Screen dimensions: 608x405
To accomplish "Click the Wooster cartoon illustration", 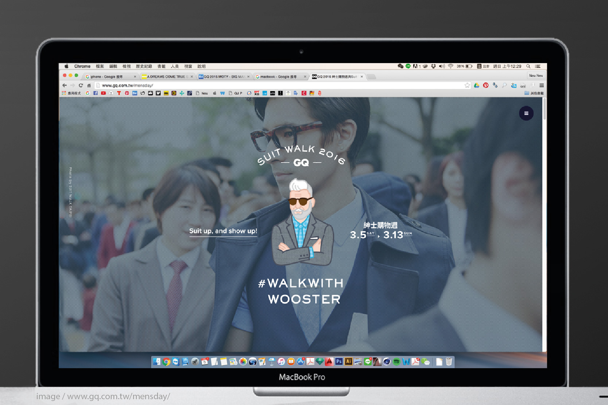I will tap(302, 222).
